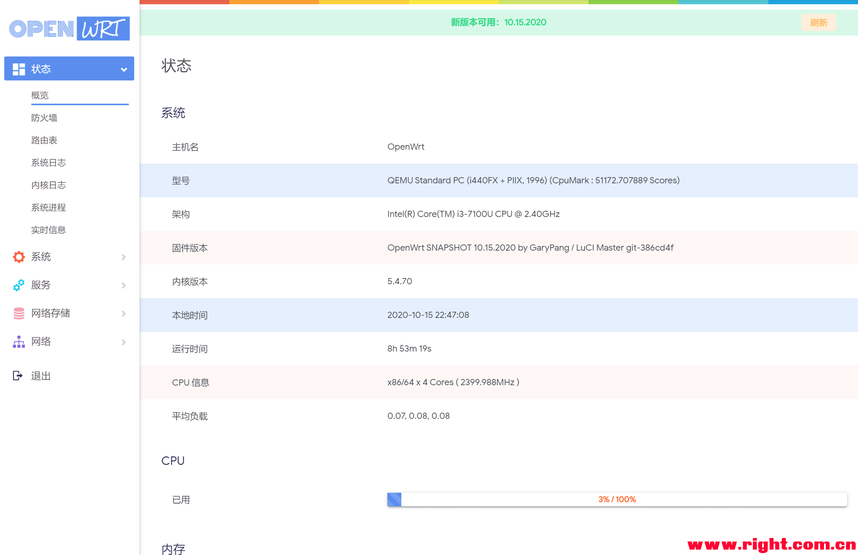
Task: Click the 系统 section heading in the main panel
Action: coord(173,113)
